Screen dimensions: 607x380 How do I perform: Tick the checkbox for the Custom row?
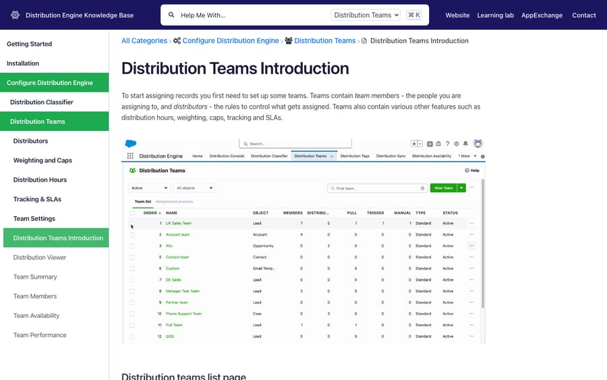click(x=132, y=269)
